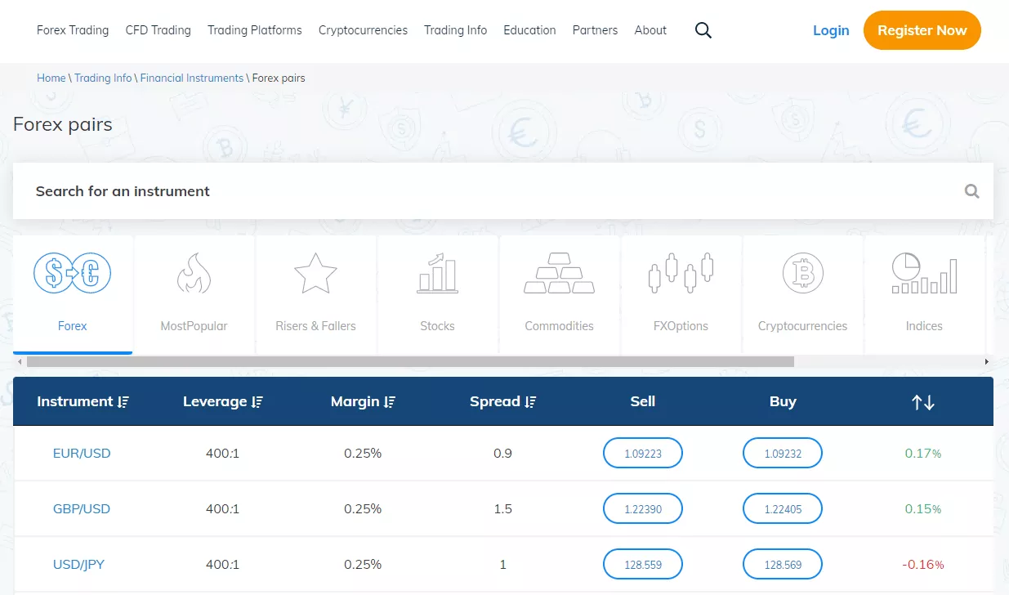The width and height of the screenshot is (1009, 595).
Task: Choose the FXOptions candlestick icon
Action: [x=681, y=273]
